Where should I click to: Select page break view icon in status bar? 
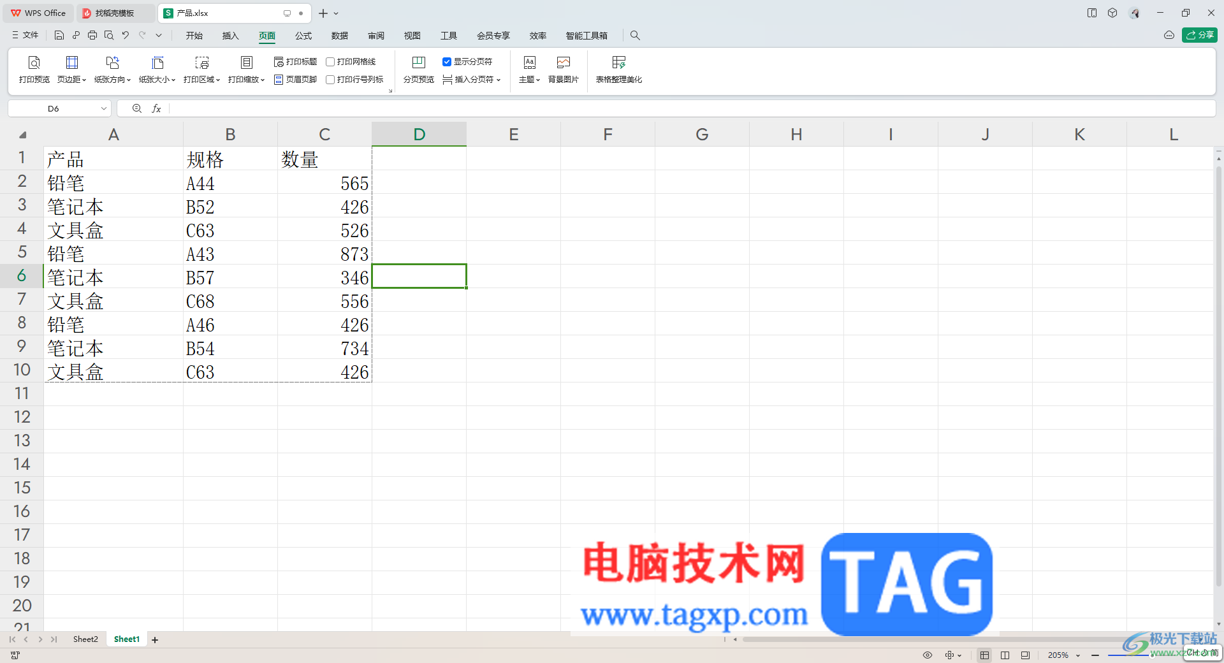coord(1005,655)
